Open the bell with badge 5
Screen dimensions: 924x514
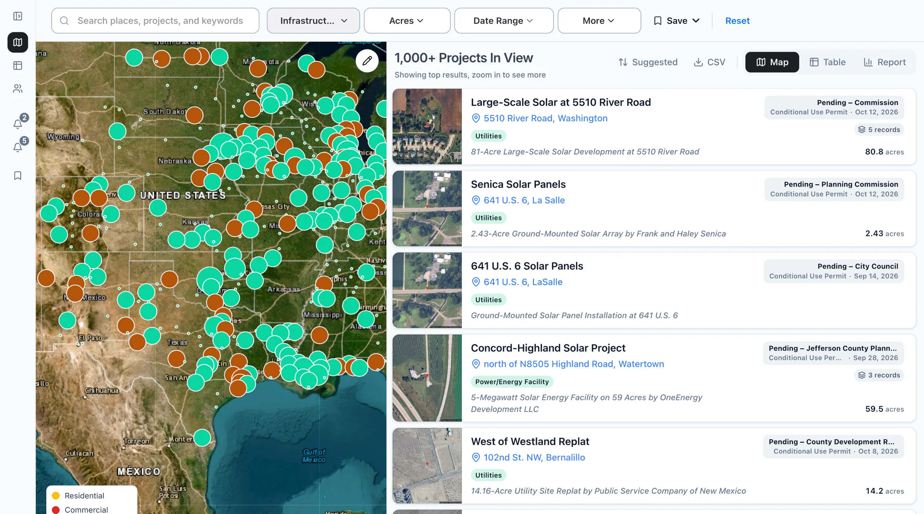pos(18,147)
